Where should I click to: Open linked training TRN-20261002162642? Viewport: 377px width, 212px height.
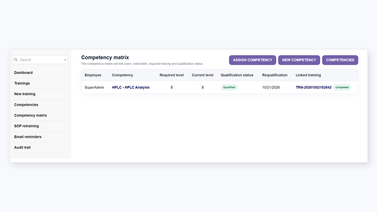[x=314, y=87]
